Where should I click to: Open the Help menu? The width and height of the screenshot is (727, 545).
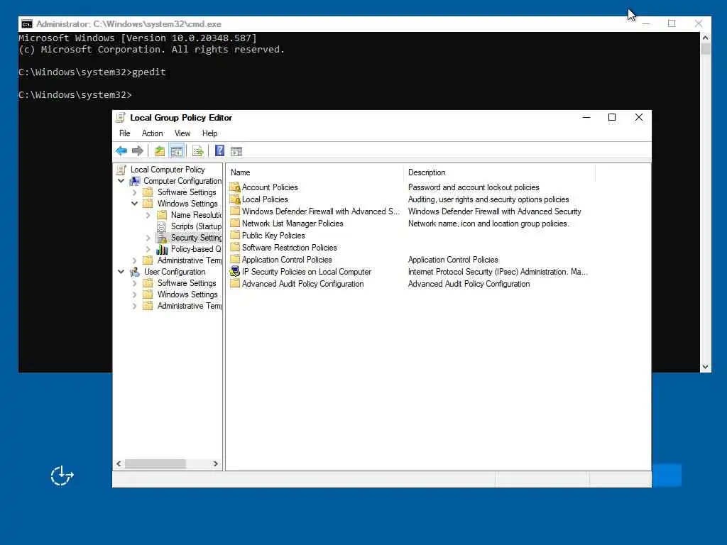tap(209, 133)
